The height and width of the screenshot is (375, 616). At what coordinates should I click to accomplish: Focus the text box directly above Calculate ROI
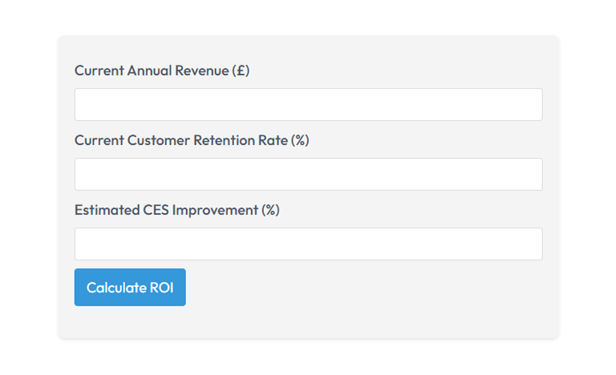tap(308, 244)
